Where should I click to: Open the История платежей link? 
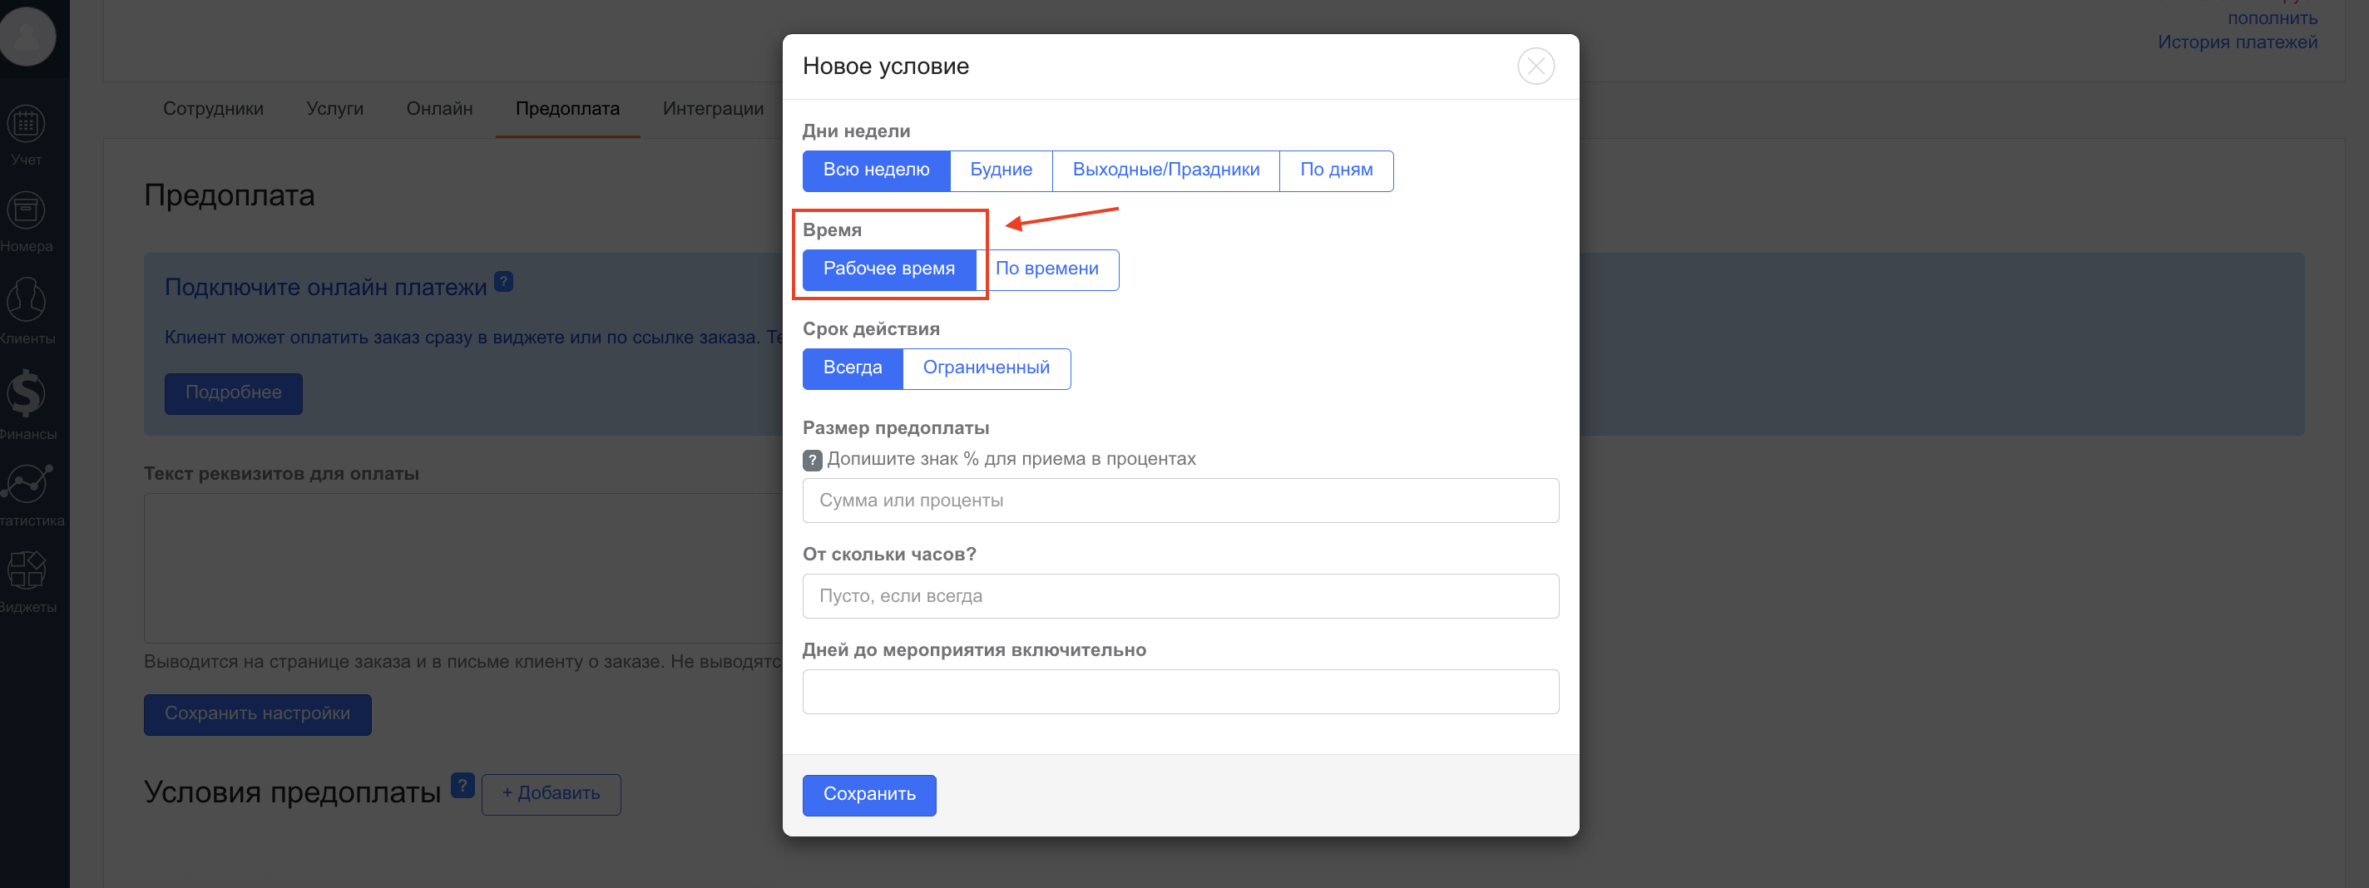tap(2237, 42)
